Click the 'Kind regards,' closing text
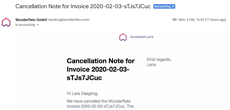The image size is (230, 110). (159, 60)
